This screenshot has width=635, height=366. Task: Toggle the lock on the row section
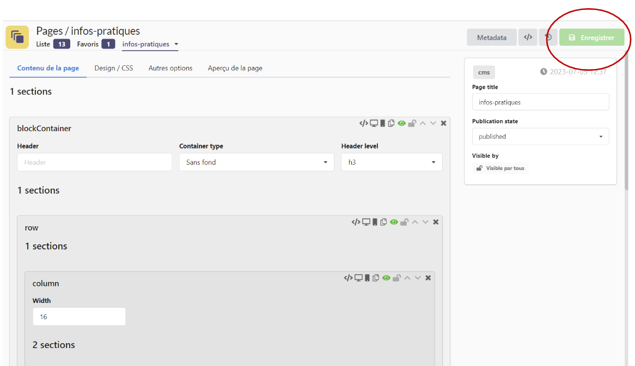tap(404, 222)
